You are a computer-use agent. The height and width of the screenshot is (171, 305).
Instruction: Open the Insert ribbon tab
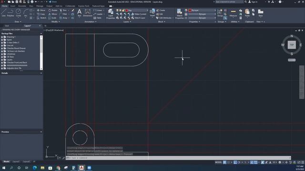point(13,6)
